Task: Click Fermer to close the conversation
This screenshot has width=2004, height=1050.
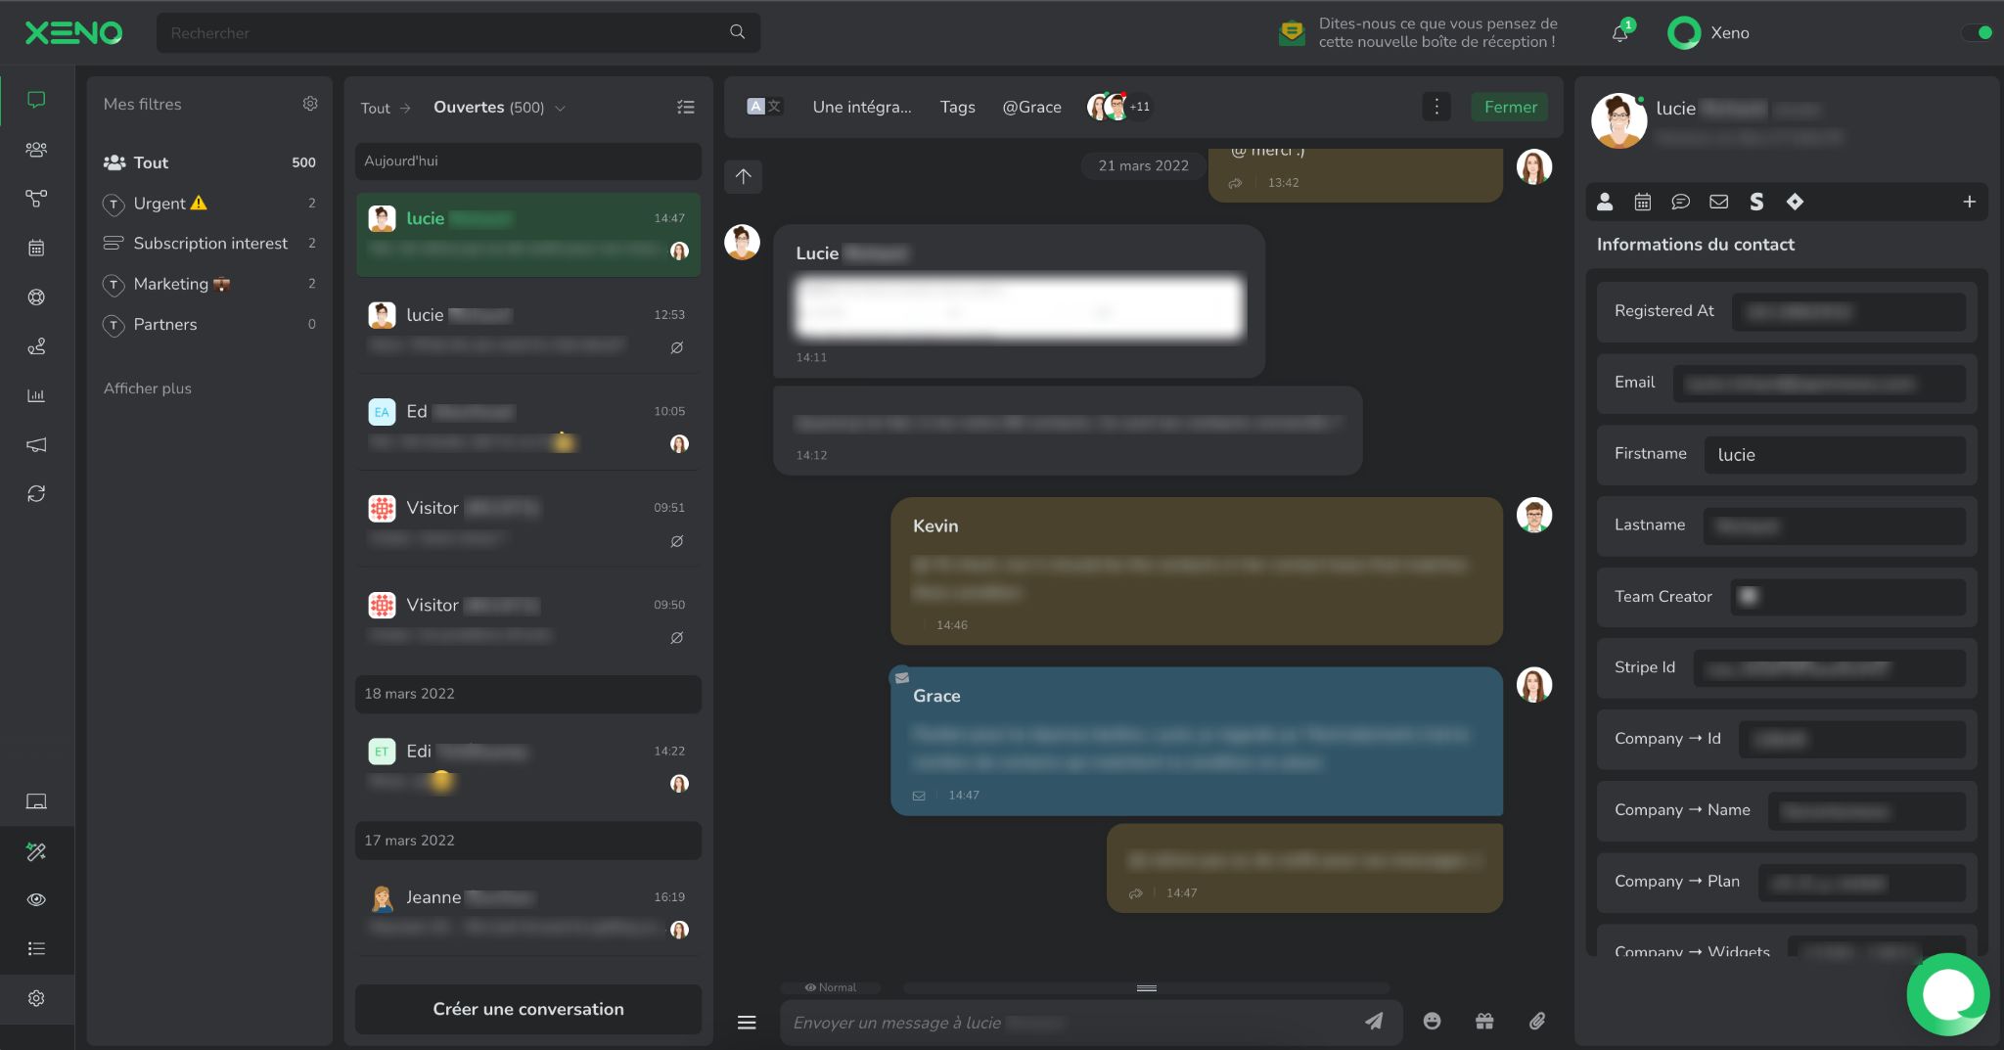Action: pyautogui.click(x=1509, y=107)
